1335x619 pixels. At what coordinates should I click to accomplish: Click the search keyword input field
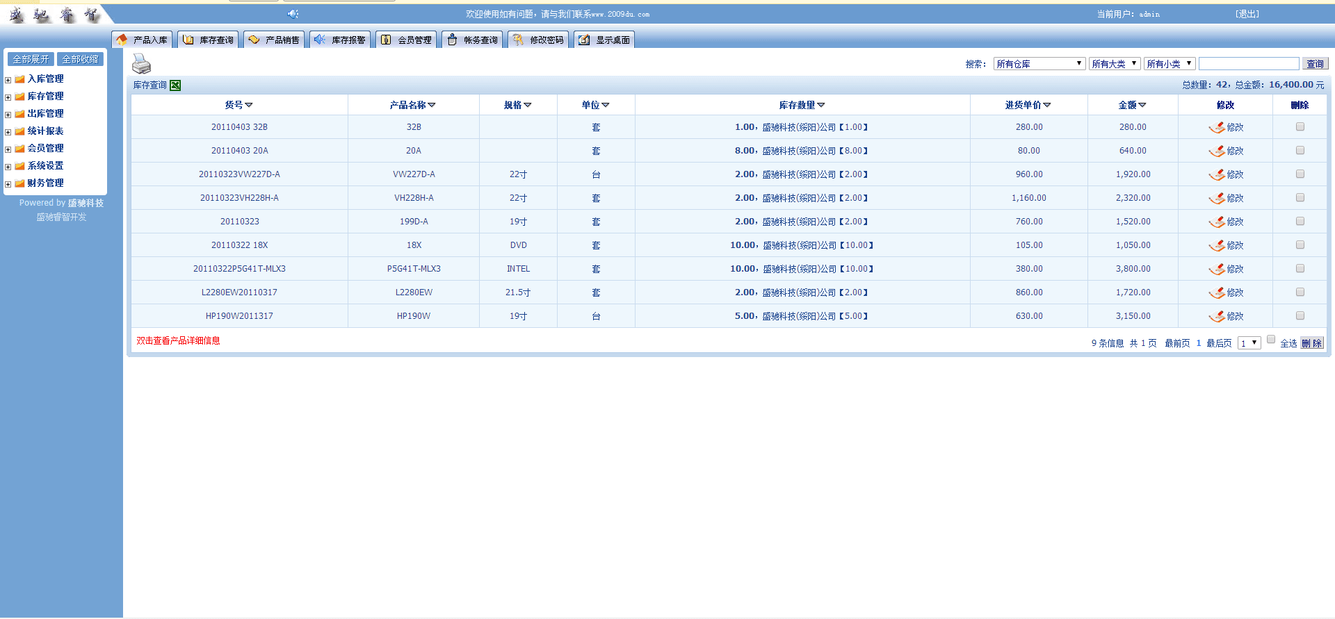1248,64
